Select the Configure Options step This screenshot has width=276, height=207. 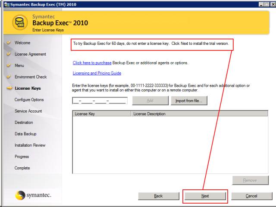pos(29,100)
